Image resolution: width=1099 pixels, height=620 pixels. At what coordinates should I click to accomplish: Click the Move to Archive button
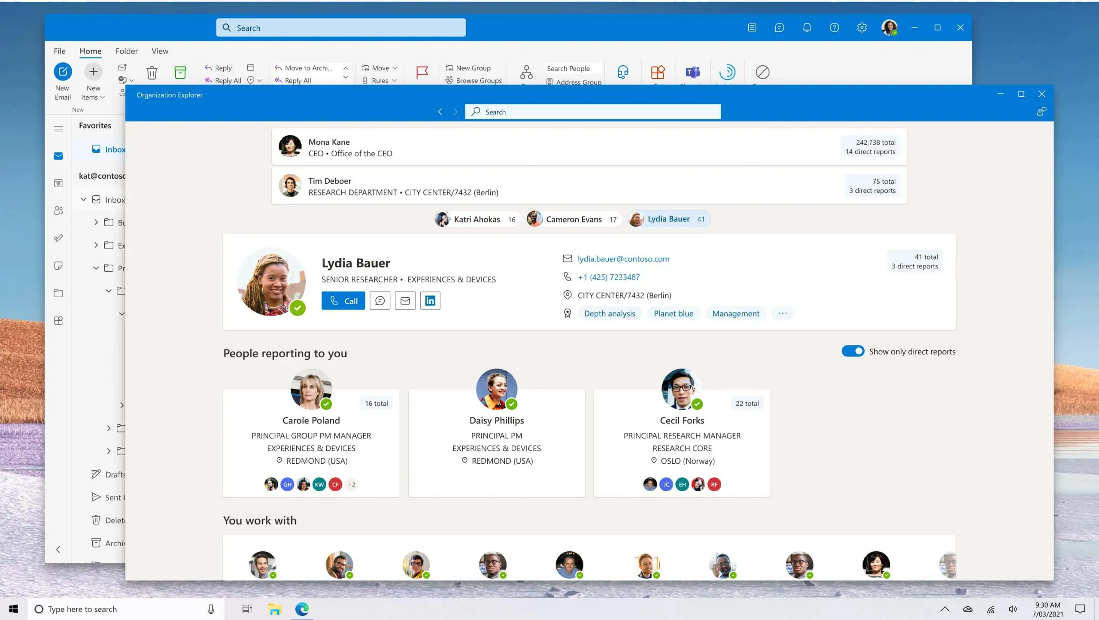[307, 68]
